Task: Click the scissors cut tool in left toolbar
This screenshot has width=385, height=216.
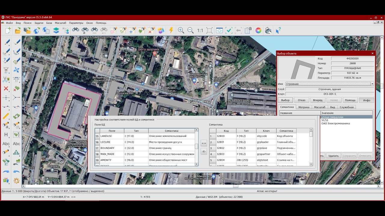Action: tap(6, 79)
